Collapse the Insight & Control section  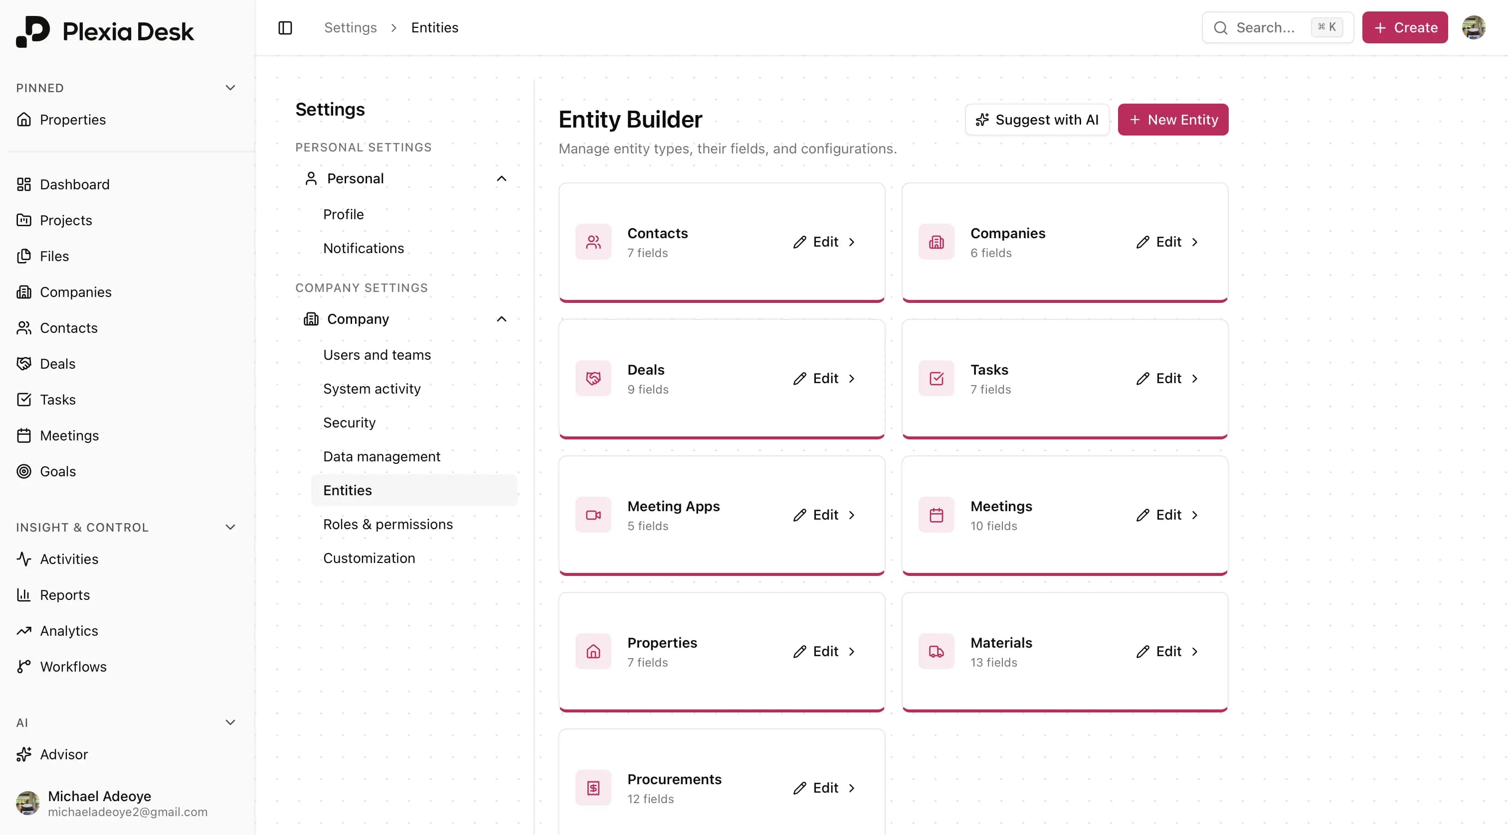[x=231, y=527]
